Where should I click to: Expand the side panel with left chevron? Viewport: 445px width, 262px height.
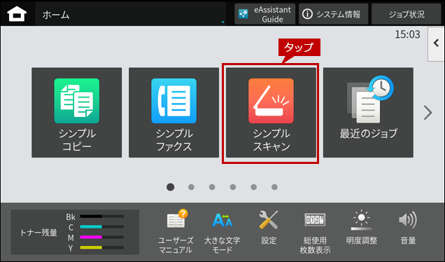[x=436, y=43]
